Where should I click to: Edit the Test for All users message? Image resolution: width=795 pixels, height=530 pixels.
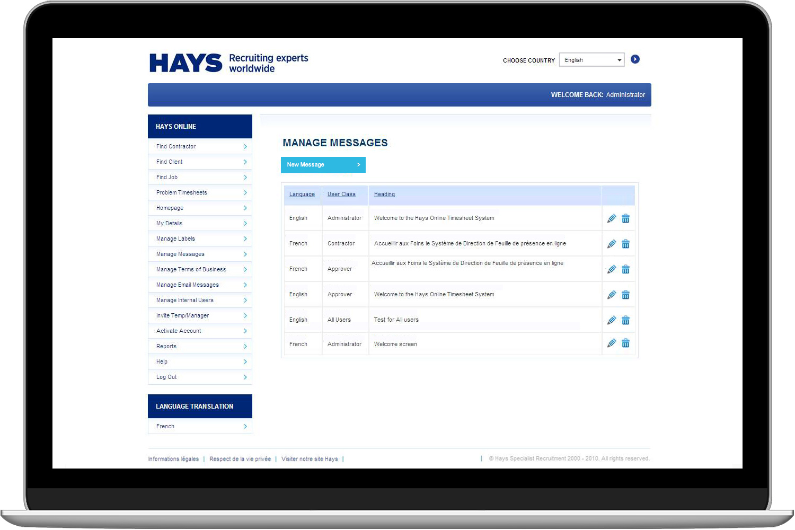pos(612,320)
